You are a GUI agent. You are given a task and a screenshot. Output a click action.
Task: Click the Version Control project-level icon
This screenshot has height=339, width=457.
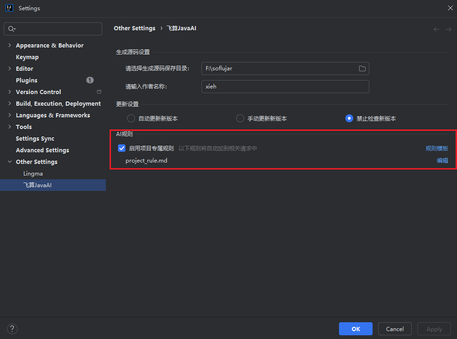[x=99, y=92]
